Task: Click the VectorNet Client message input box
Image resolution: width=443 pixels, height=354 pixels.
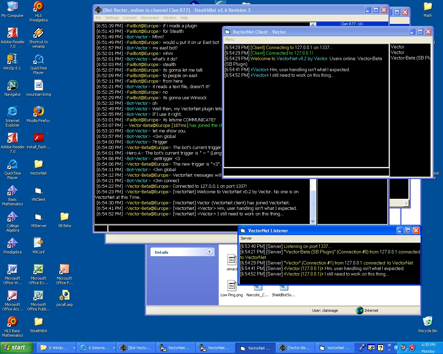Action: pyautogui.click(x=307, y=172)
